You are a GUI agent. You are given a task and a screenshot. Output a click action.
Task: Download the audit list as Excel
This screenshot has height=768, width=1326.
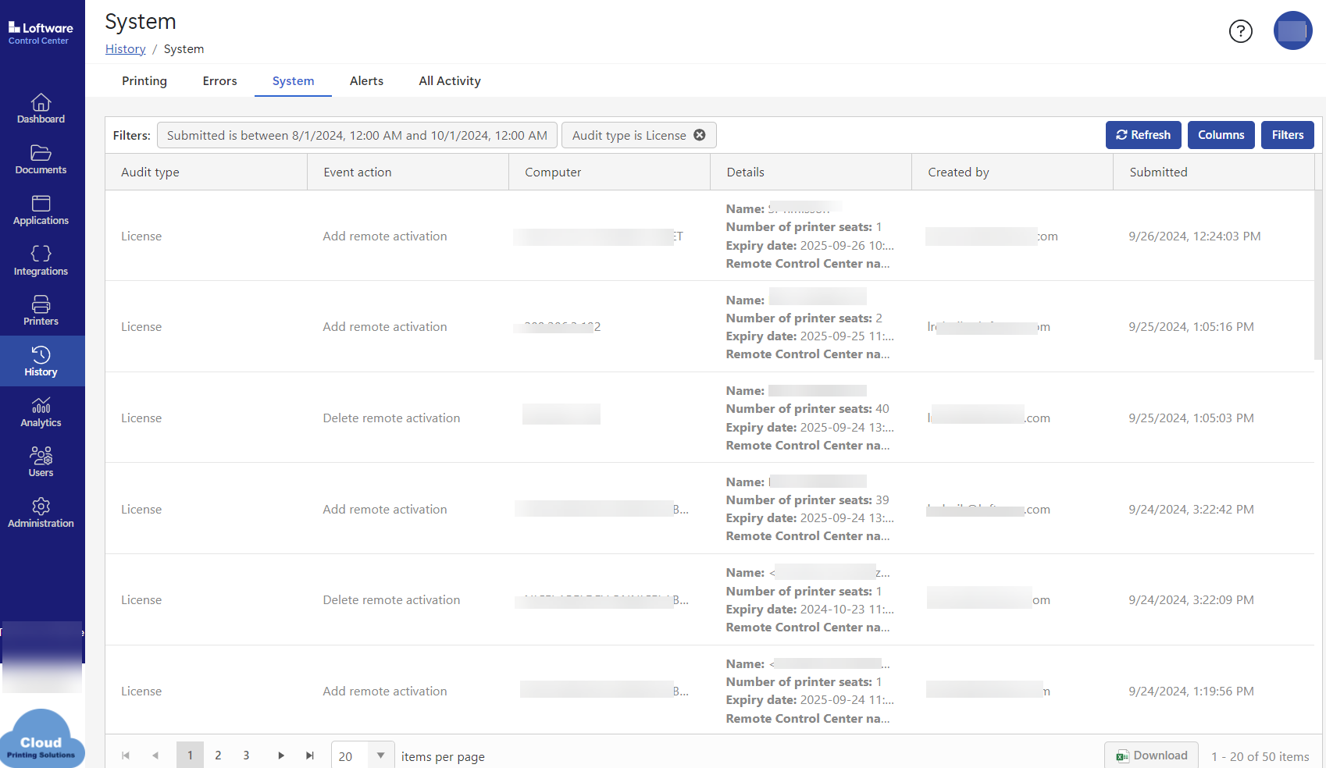1151,756
